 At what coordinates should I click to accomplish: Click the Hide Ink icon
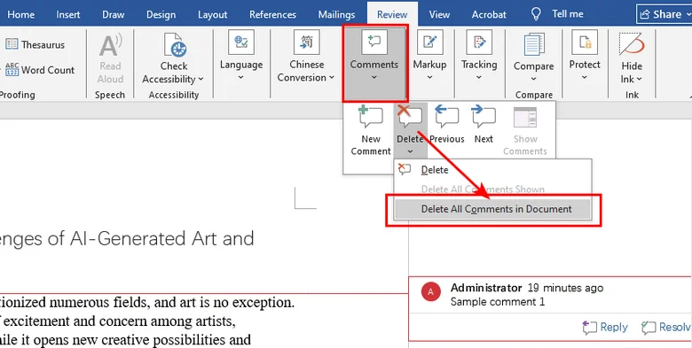pos(632,44)
